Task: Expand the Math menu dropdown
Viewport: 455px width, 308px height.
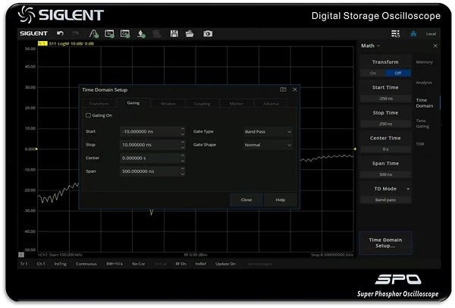Action: (x=370, y=46)
